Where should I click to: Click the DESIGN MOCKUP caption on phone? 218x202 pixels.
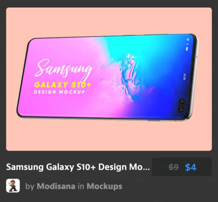click(59, 92)
